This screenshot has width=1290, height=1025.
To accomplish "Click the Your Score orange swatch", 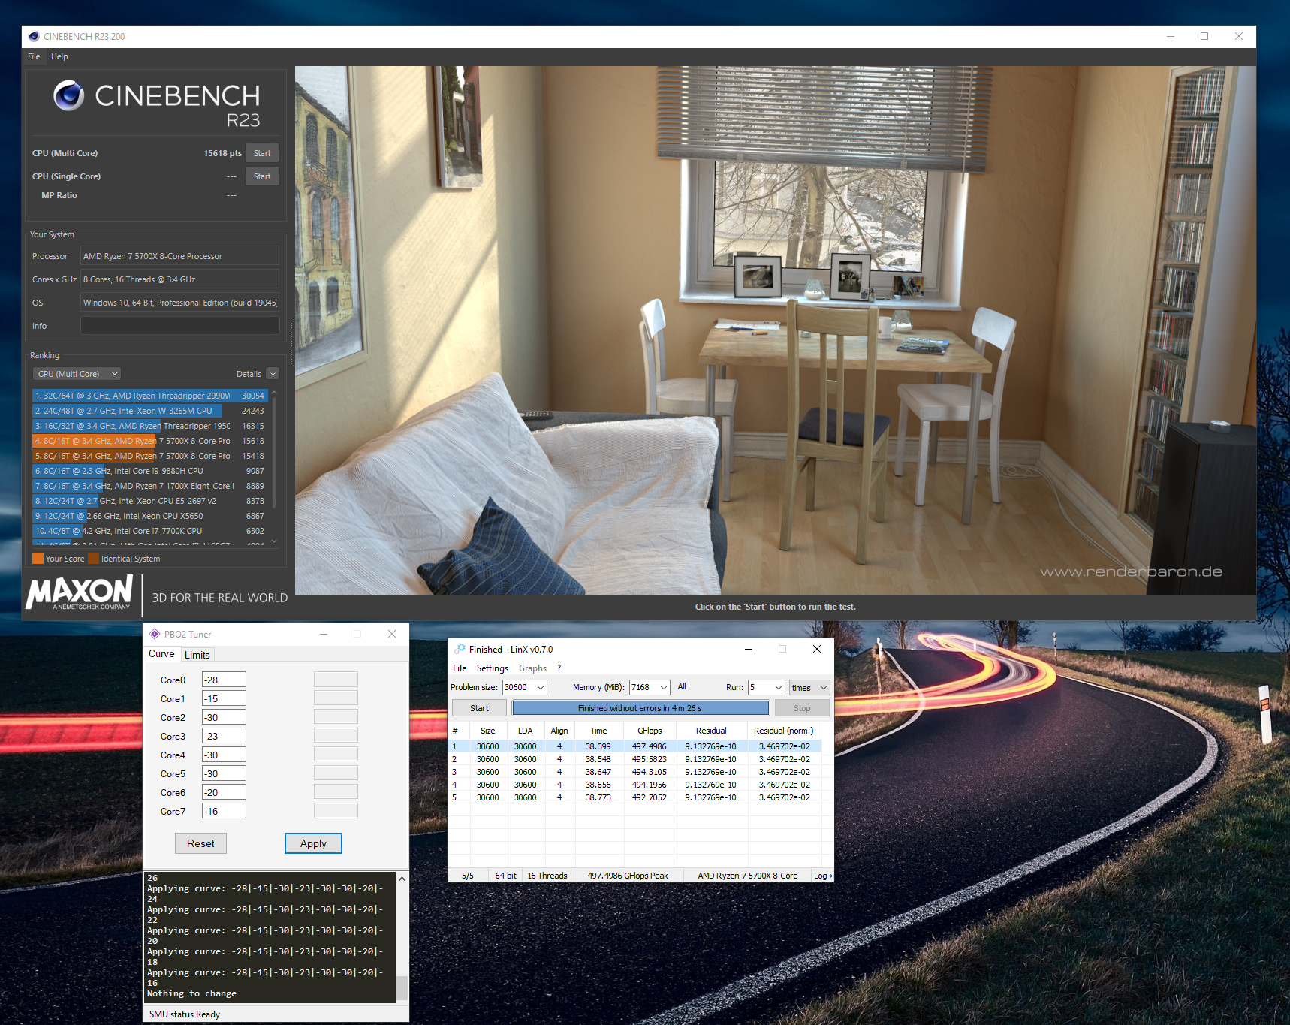I will pyautogui.click(x=38, y=559).
